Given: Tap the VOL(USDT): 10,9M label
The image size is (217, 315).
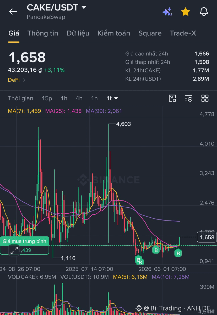Looking at the screenshot, I should pyautogui.click(x=84, y=277).
